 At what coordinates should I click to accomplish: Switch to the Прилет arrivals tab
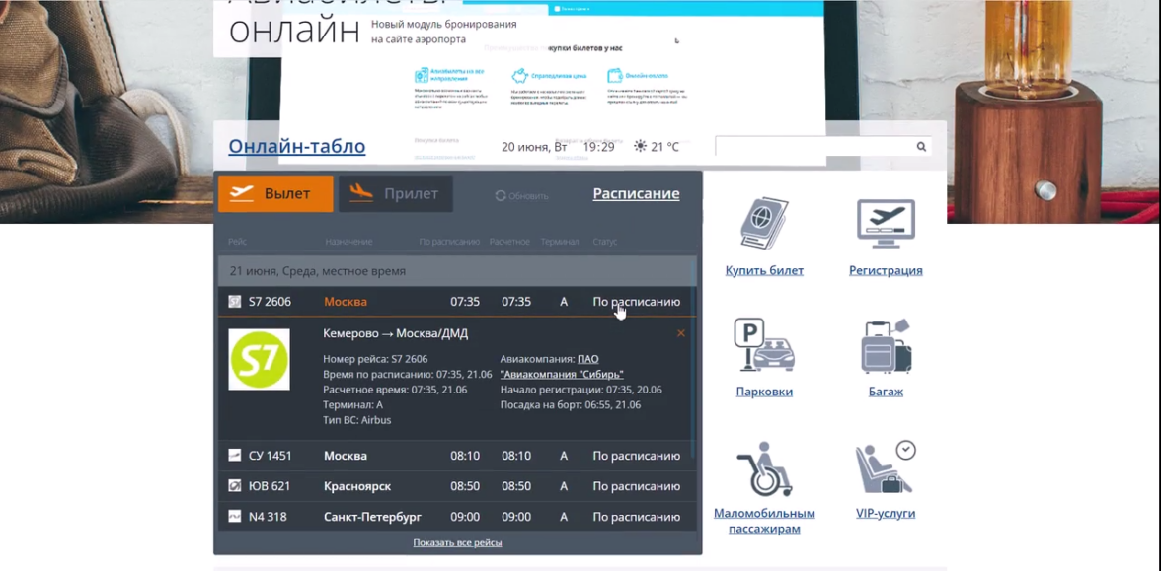pyautogui.click(x=395, y=193)
